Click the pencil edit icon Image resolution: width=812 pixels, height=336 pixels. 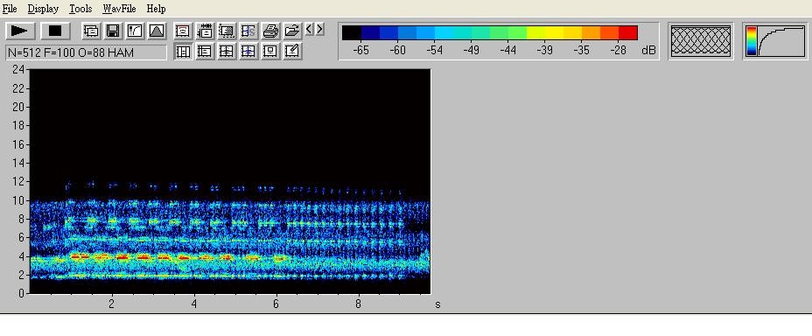coord(292,52)
